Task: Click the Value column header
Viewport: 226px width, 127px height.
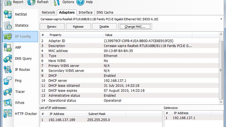Action: click(148, 35)
